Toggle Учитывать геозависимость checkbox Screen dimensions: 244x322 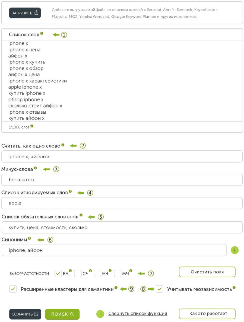160,289
